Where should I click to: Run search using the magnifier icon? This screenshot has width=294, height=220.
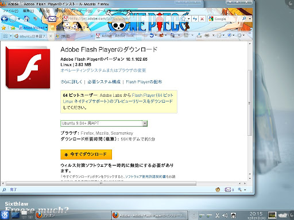pos(244,19)
